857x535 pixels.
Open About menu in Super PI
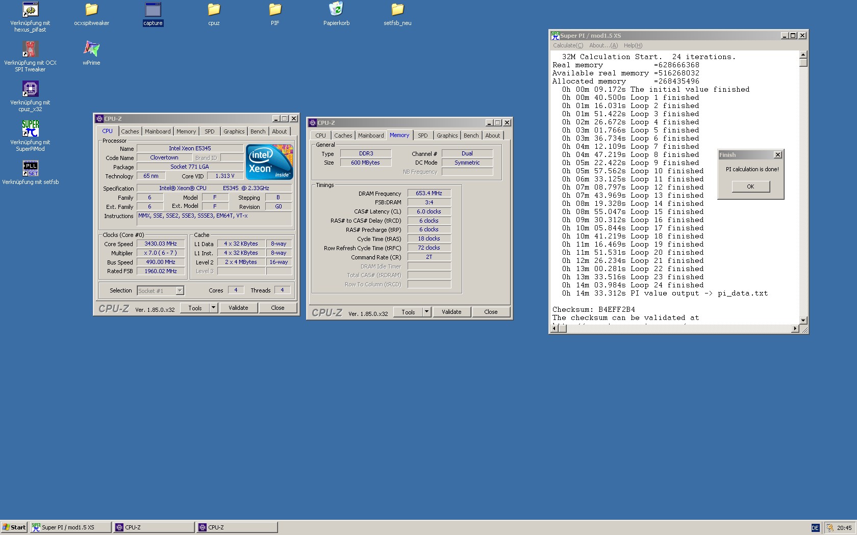pos(603,45)
